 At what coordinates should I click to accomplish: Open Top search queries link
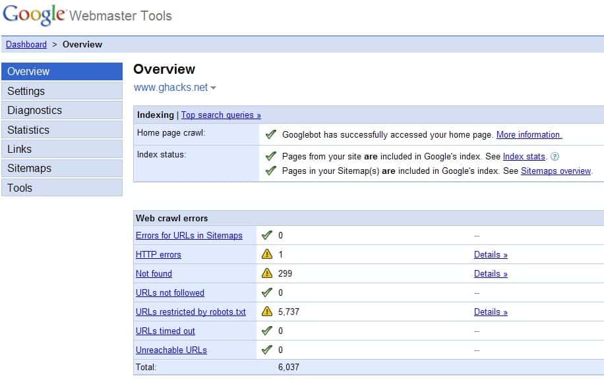[x=221, y=115]
